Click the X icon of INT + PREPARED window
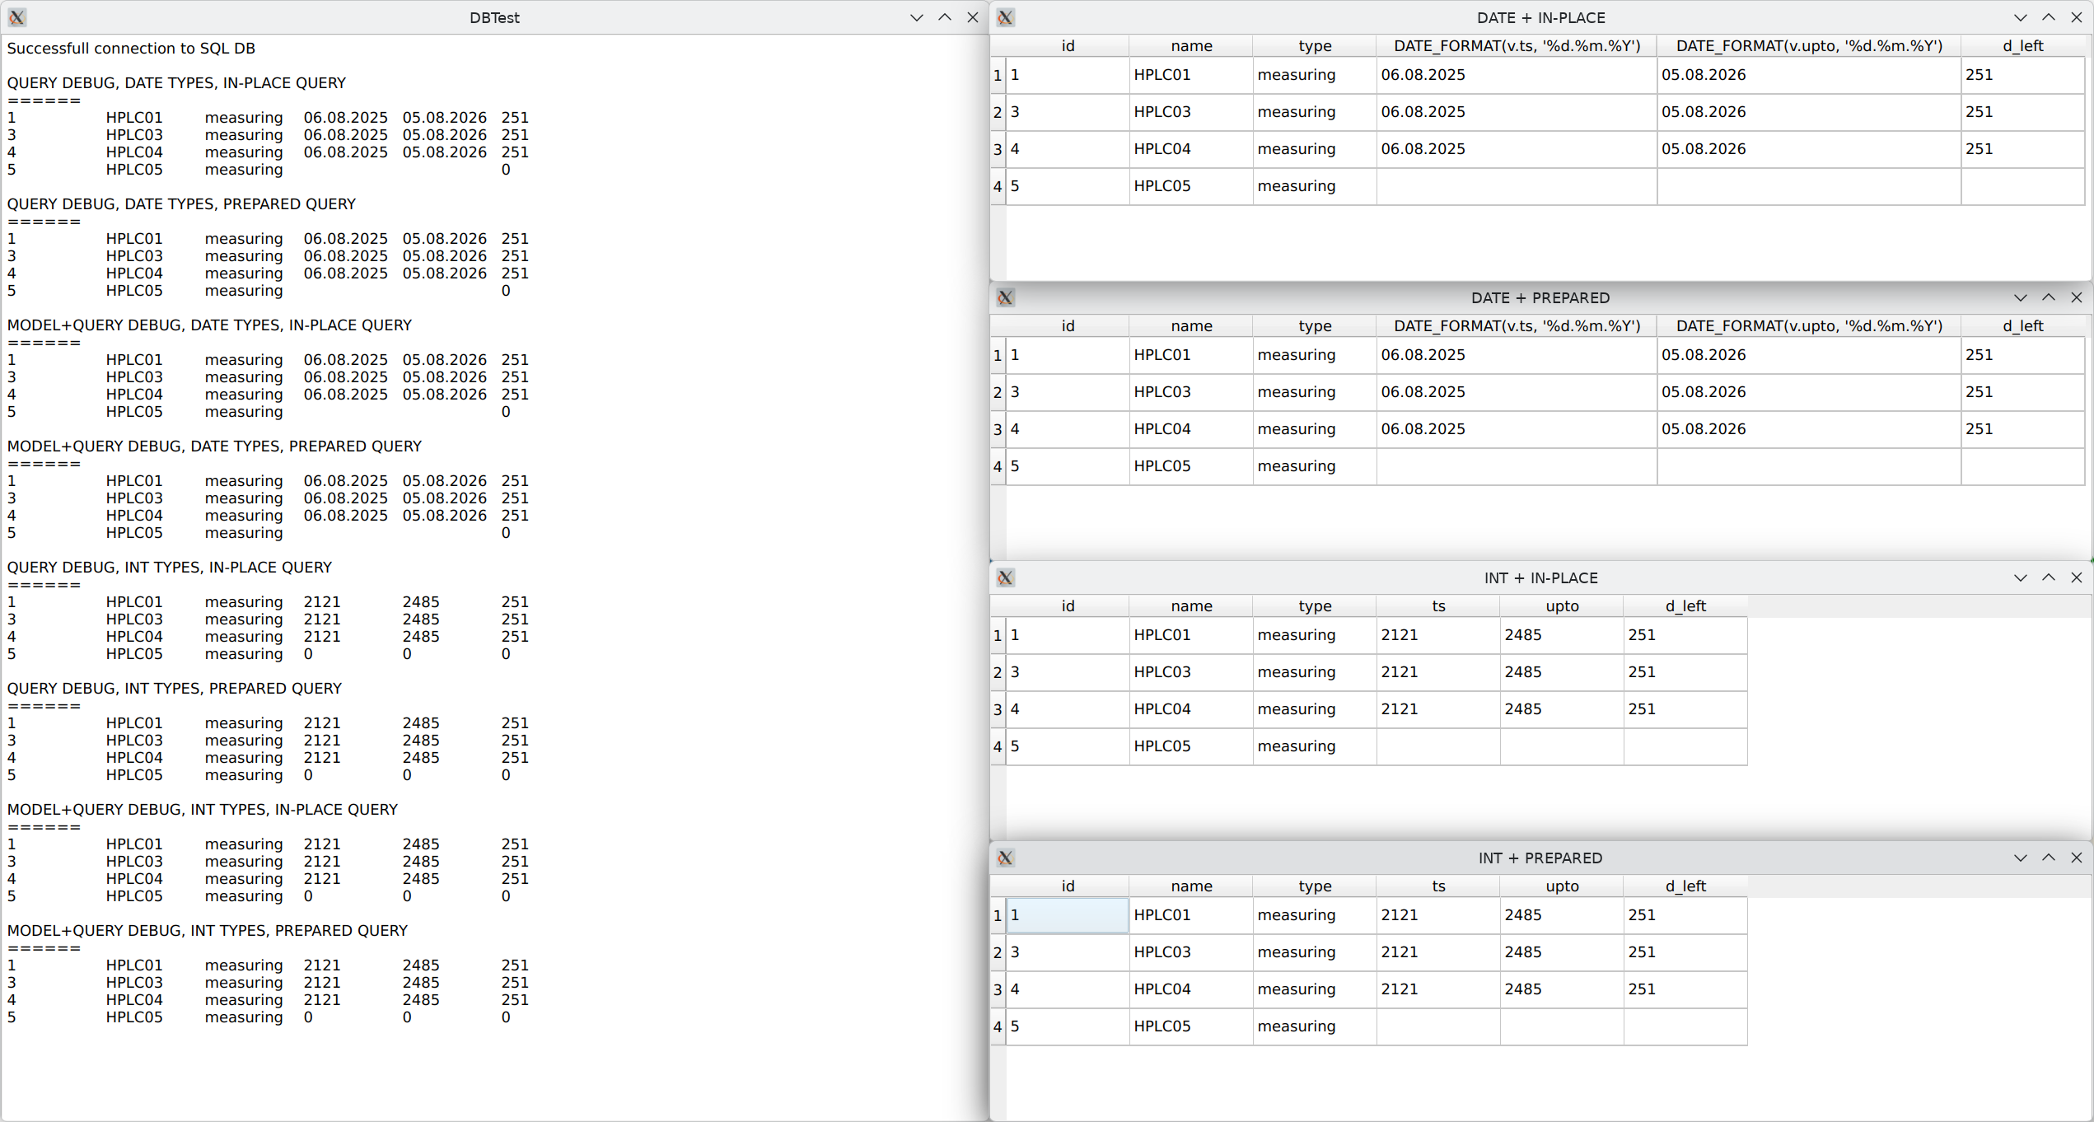This screenshot has width=2094, height=1122. tap(1005, 858)
